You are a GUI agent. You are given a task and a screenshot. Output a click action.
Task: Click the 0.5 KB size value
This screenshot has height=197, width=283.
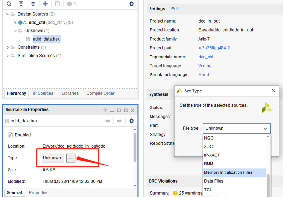pyautogui.click(x=49, y=170)
